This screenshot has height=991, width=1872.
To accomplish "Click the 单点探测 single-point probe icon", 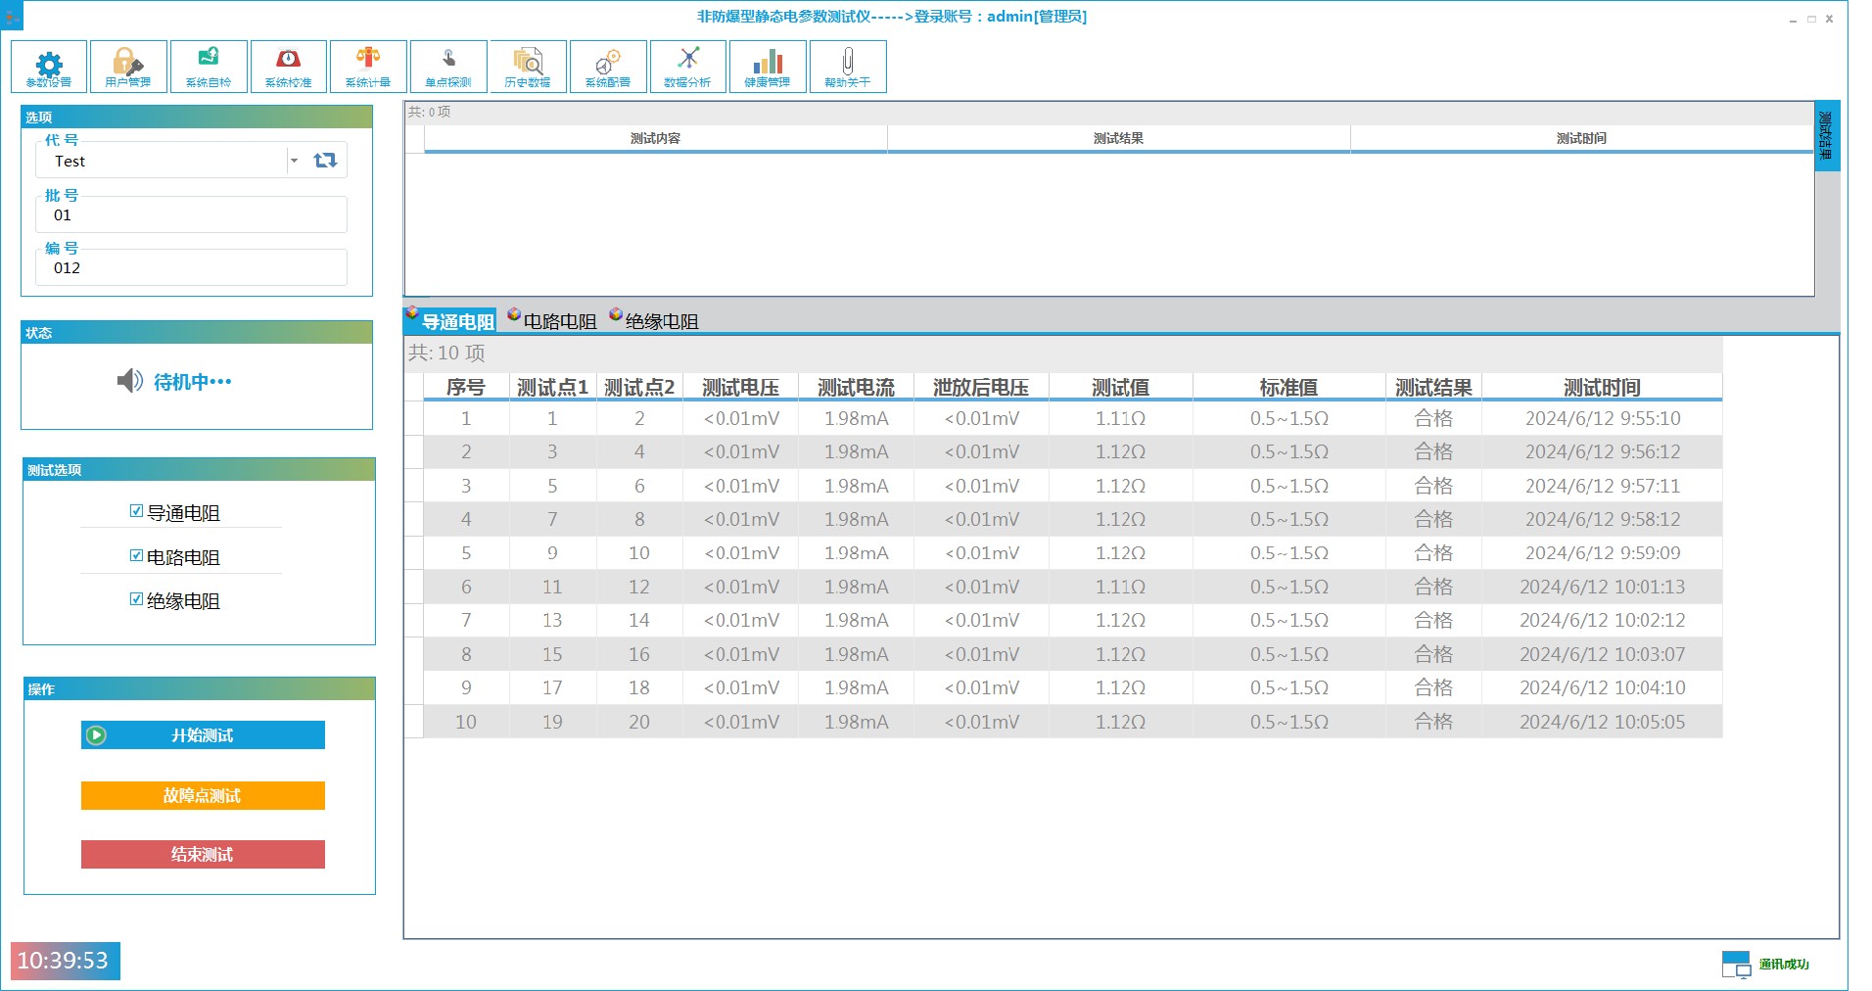I will (x=448, y=67).
